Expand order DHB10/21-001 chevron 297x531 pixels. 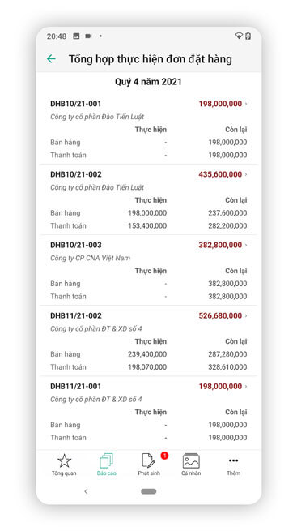tap(246, 104)
